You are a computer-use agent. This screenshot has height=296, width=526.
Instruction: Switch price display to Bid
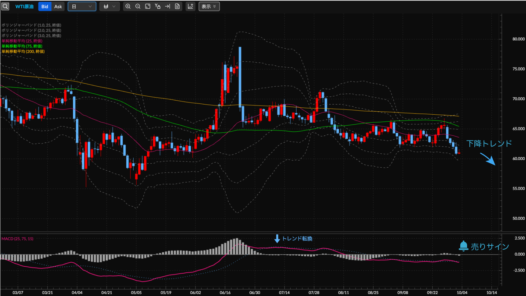tap(45, 7)
